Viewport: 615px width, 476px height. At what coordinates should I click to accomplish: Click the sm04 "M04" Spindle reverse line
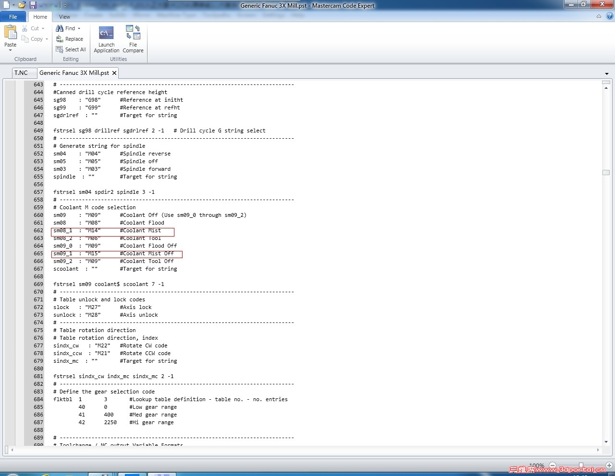coord(112,154)
